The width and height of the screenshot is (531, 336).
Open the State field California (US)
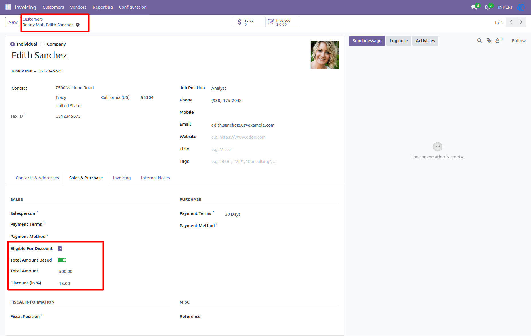[x=115, y=97]
